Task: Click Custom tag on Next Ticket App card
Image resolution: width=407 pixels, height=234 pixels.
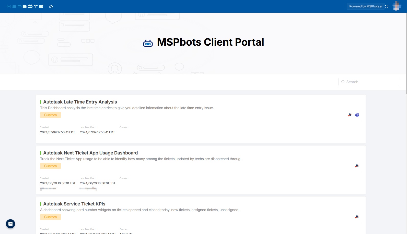Action: (x=50, y=166)
